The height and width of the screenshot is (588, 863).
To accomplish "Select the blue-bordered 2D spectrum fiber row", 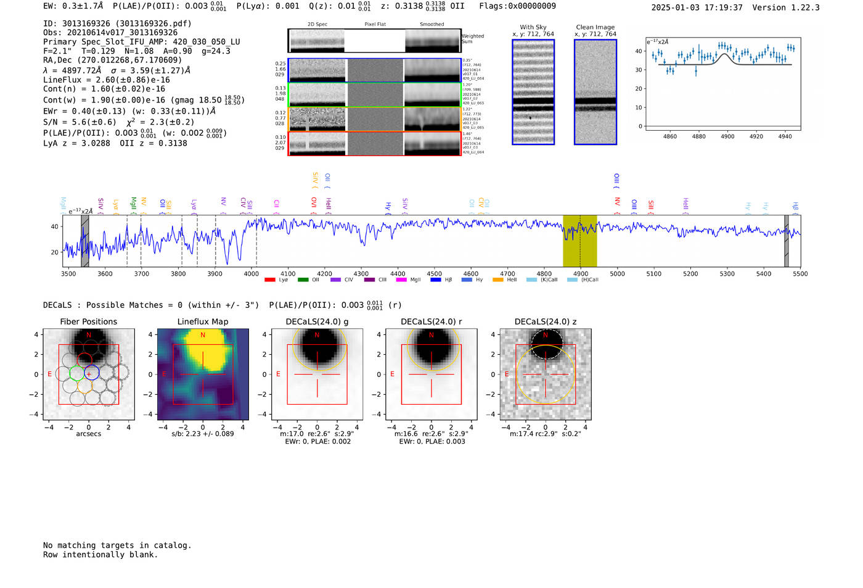I will [375, 70].
